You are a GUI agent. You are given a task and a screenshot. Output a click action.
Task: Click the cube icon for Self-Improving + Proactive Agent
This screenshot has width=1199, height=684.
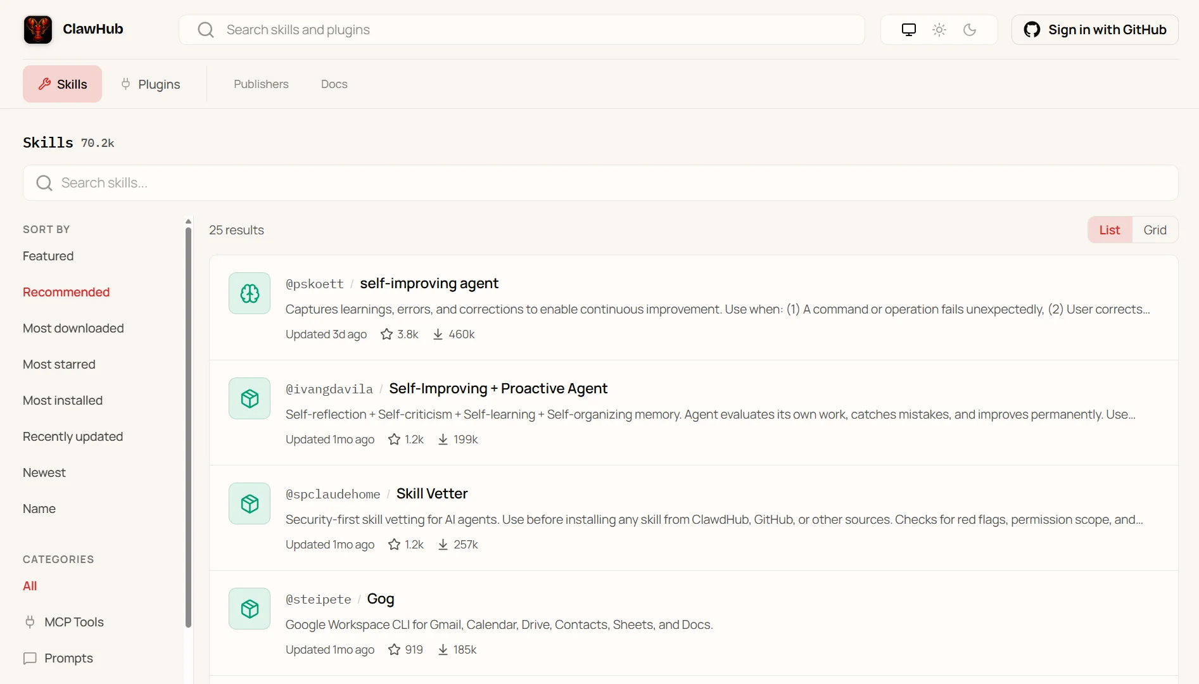click(250, 398)
